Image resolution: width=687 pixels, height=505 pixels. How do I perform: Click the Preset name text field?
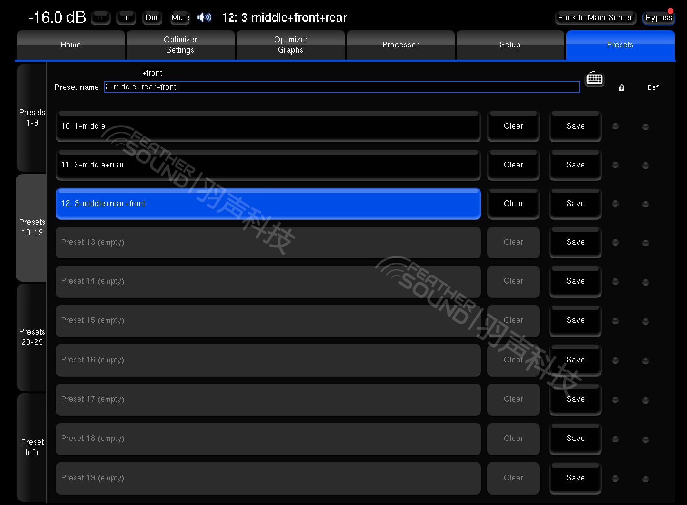[x=341, y=87]
